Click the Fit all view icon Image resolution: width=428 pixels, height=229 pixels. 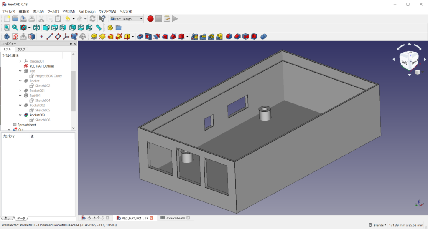coord(7,28)
